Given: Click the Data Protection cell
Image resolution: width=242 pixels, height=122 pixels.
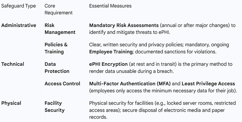Looking at the screenshot, I should tap(57, 68).
